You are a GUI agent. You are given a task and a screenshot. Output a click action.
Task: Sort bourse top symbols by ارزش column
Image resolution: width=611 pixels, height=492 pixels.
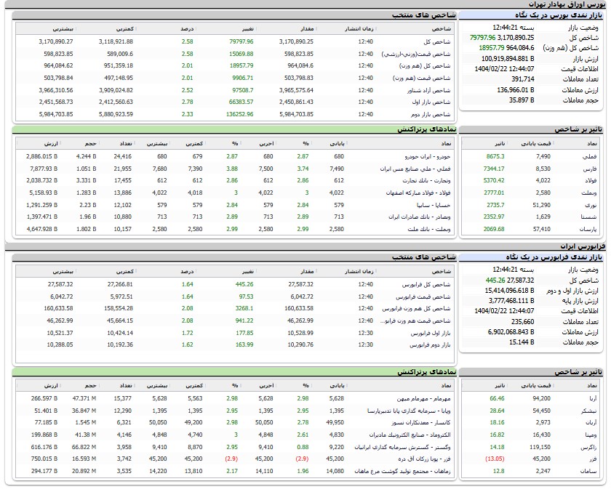(51, 144)
